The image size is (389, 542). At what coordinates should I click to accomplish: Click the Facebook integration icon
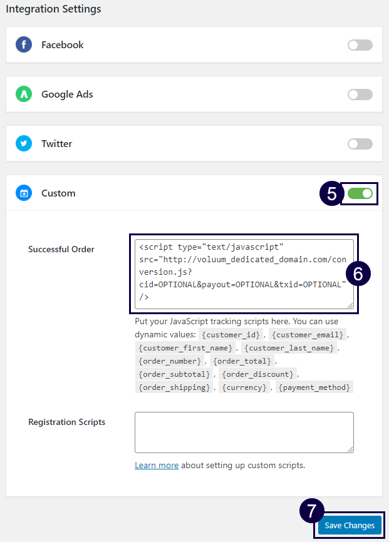[x=24, y=44]
